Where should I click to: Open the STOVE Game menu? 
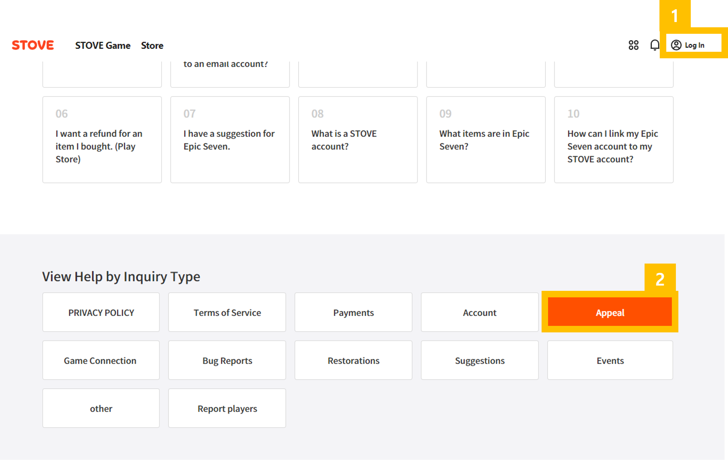[x=103, y=46]
